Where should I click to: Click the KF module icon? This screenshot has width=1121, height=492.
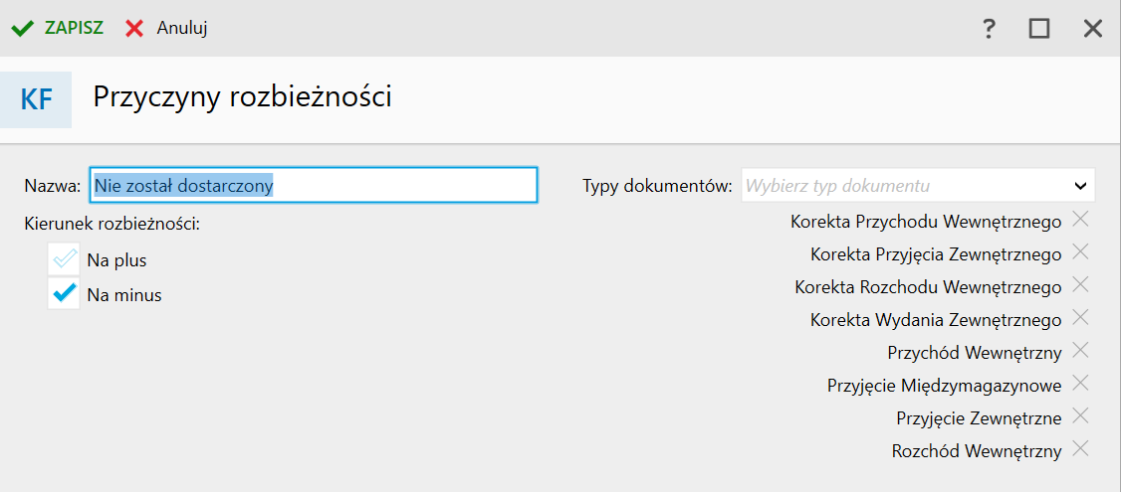coord(36,99)
